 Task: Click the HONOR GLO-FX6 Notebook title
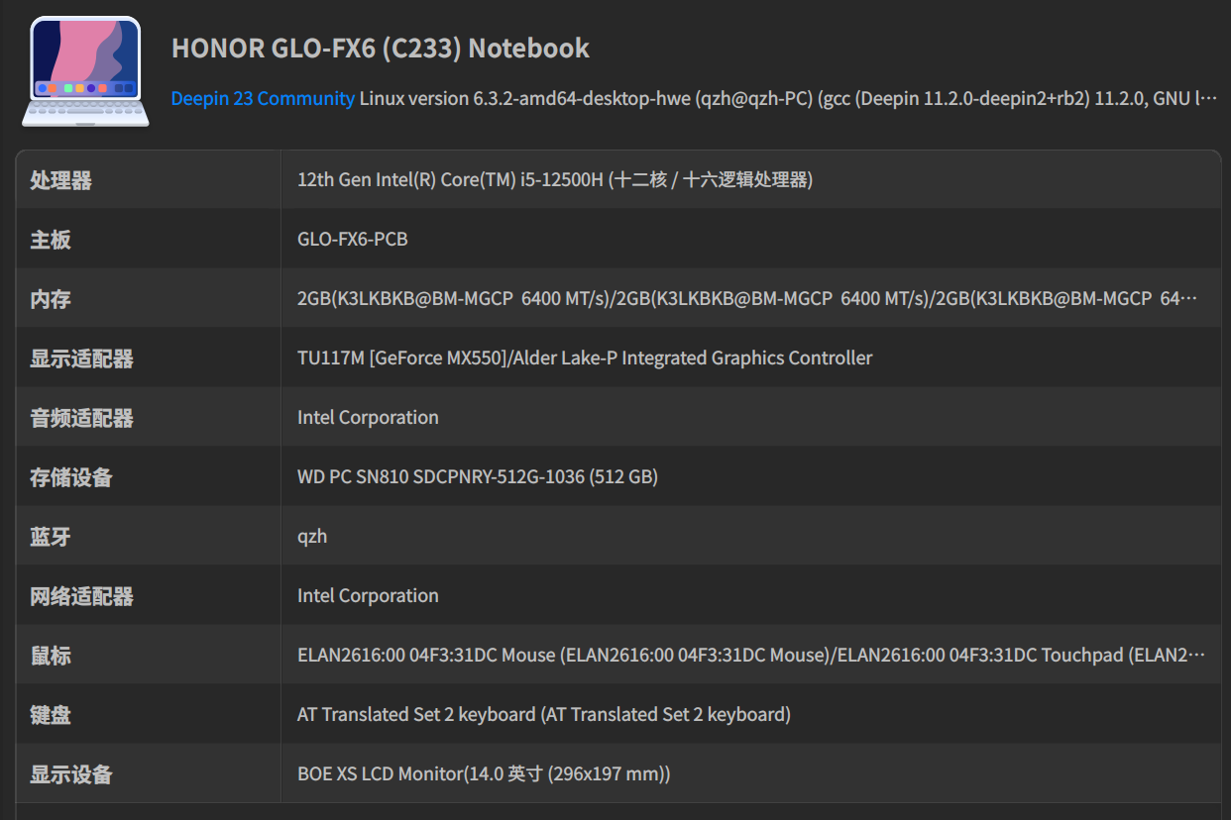point(381,49)
